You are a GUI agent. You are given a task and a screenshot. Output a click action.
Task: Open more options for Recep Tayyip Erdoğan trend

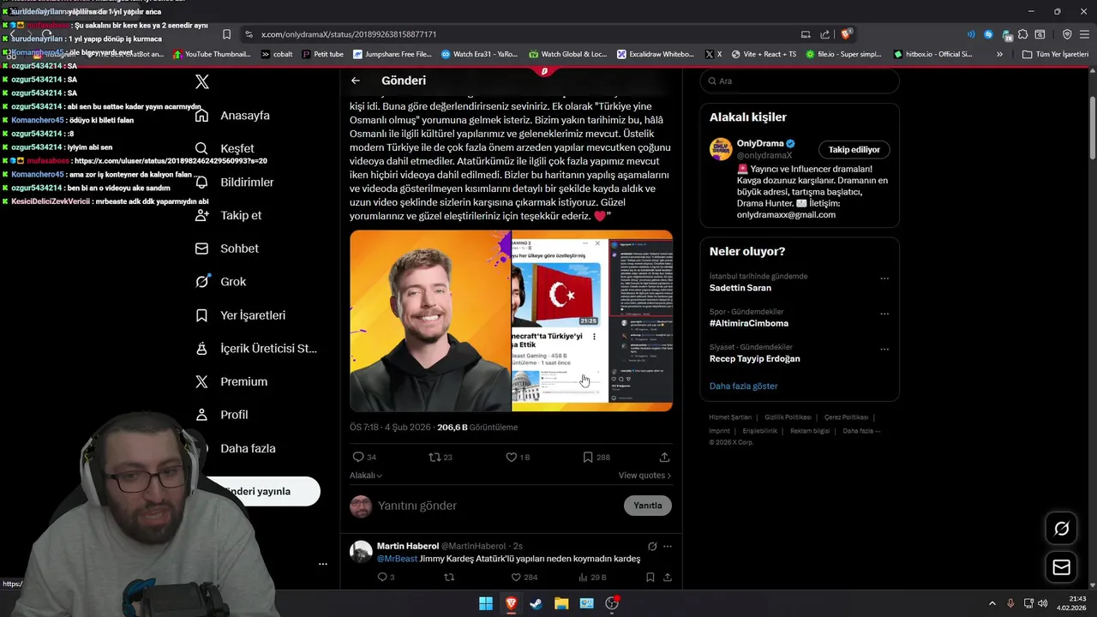[x=884, y=349]
